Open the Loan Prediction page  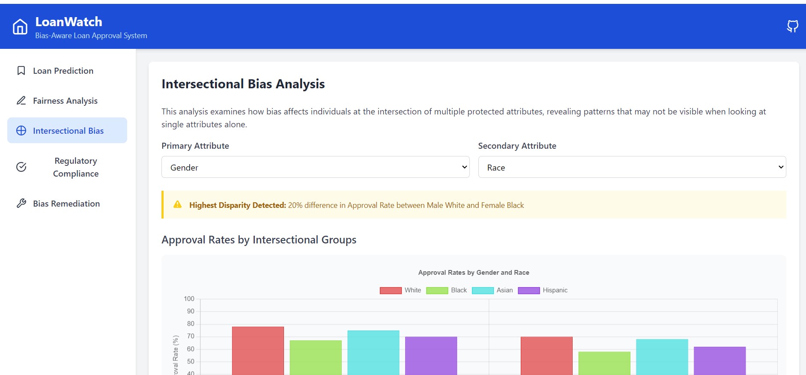tap(67, 71)
